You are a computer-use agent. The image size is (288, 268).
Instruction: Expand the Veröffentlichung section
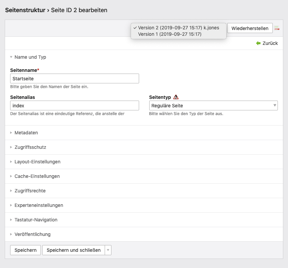pos(30,234)
